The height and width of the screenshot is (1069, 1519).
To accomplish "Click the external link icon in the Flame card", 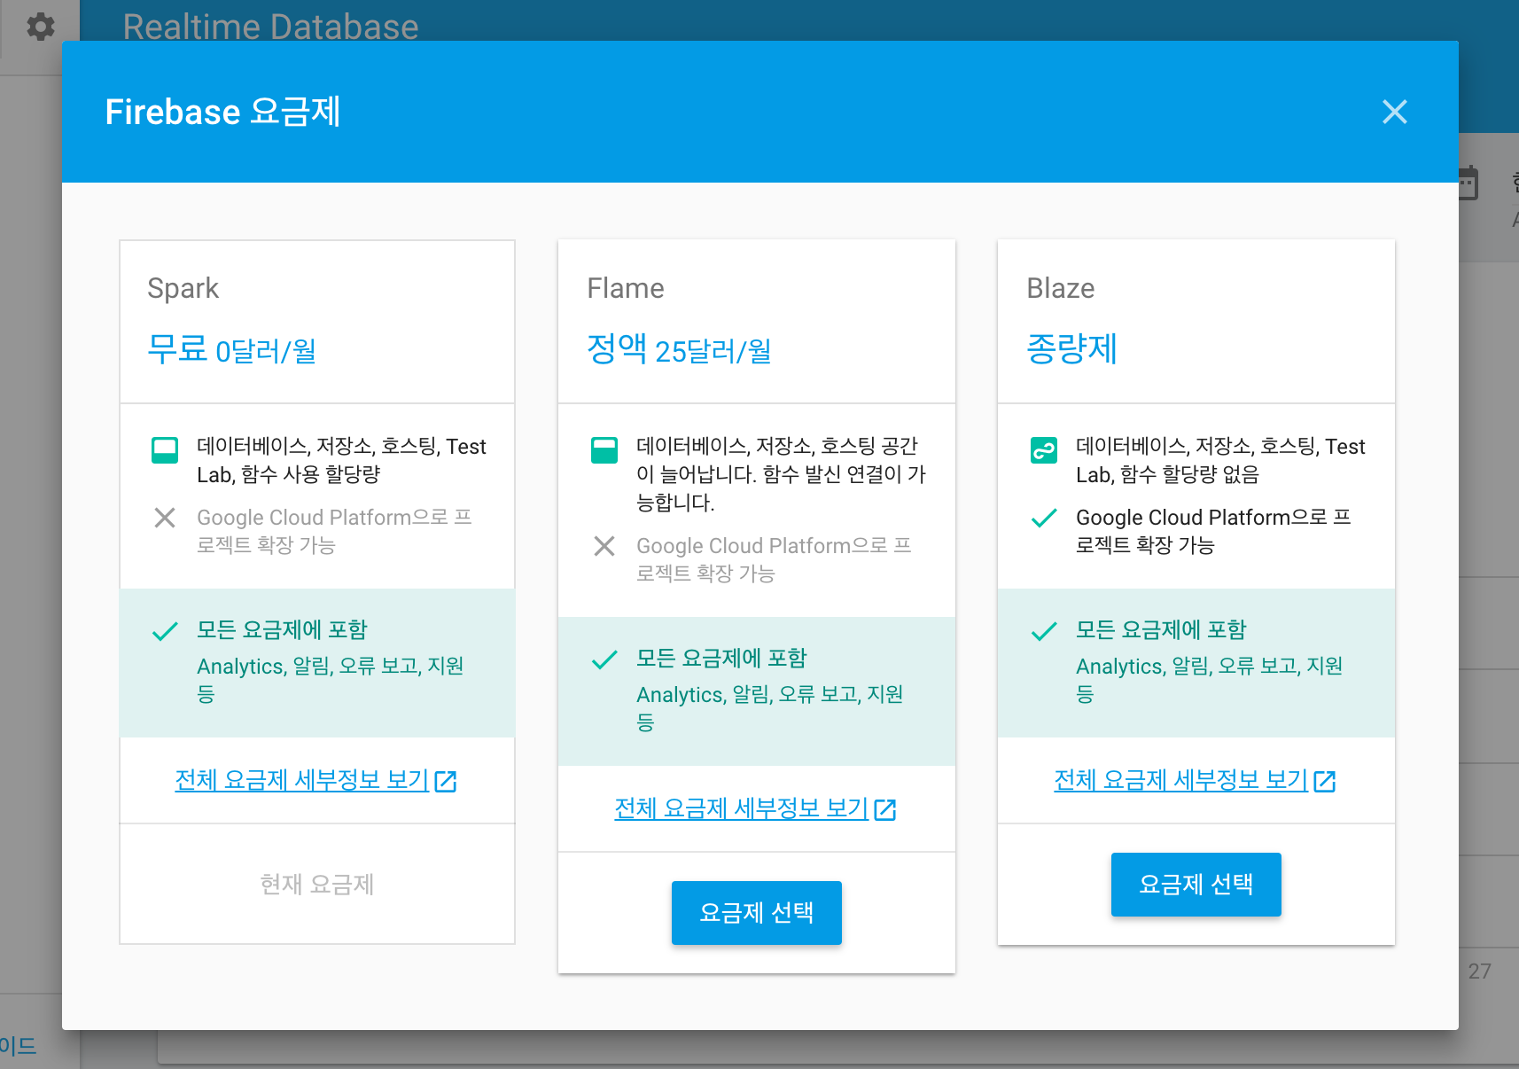I will tap(885, 809).
